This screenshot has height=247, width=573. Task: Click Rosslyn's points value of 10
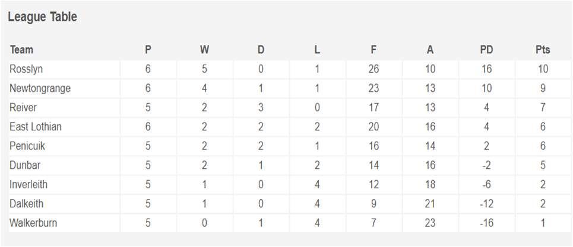[x=542, y=69]
